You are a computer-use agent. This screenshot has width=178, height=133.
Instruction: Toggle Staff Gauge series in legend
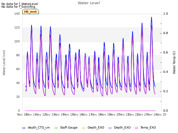[66, 127]
